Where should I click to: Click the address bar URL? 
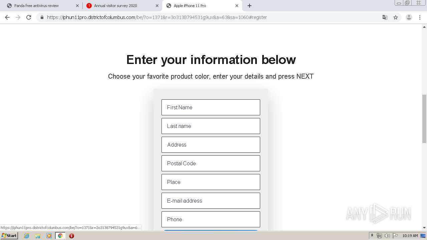coord(157,17)
